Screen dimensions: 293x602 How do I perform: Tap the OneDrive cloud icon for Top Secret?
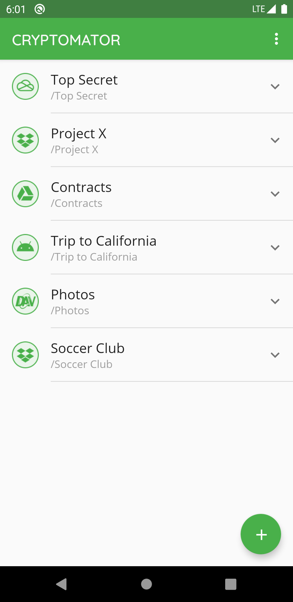pos(25,87)
